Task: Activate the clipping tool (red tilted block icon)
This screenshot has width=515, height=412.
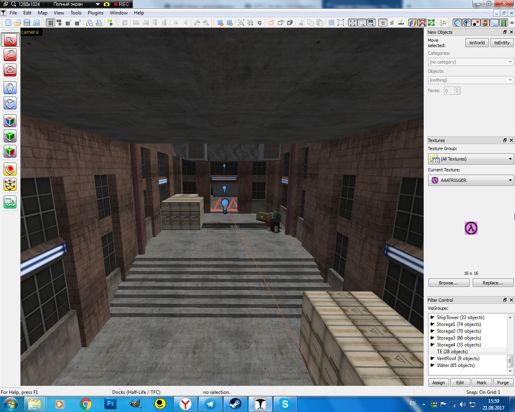Action: point(10,169)
